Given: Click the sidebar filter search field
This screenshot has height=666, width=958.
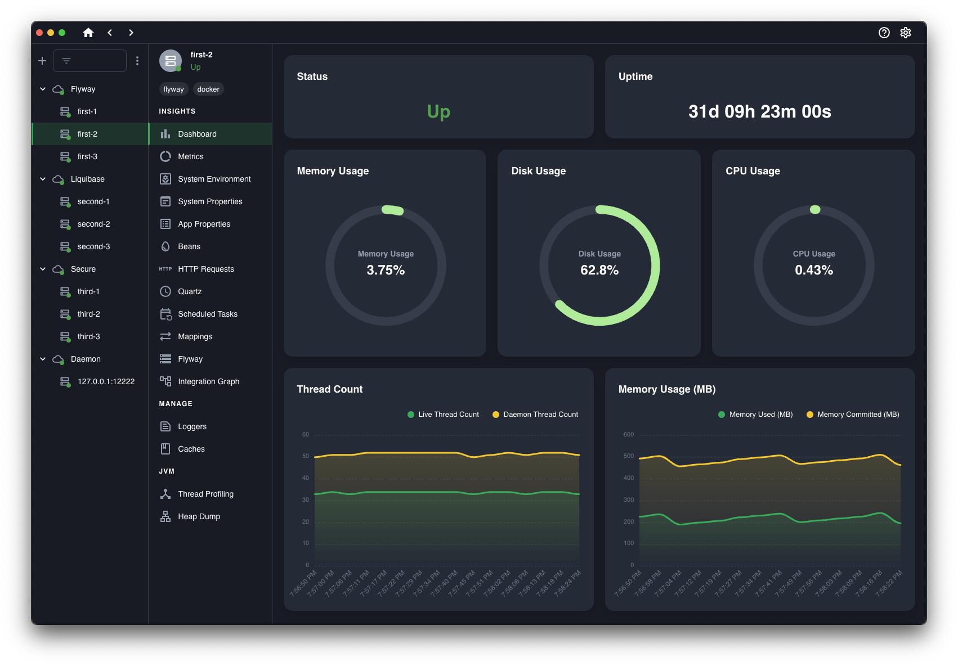Looking at the screenshot, I should (90, 61).
